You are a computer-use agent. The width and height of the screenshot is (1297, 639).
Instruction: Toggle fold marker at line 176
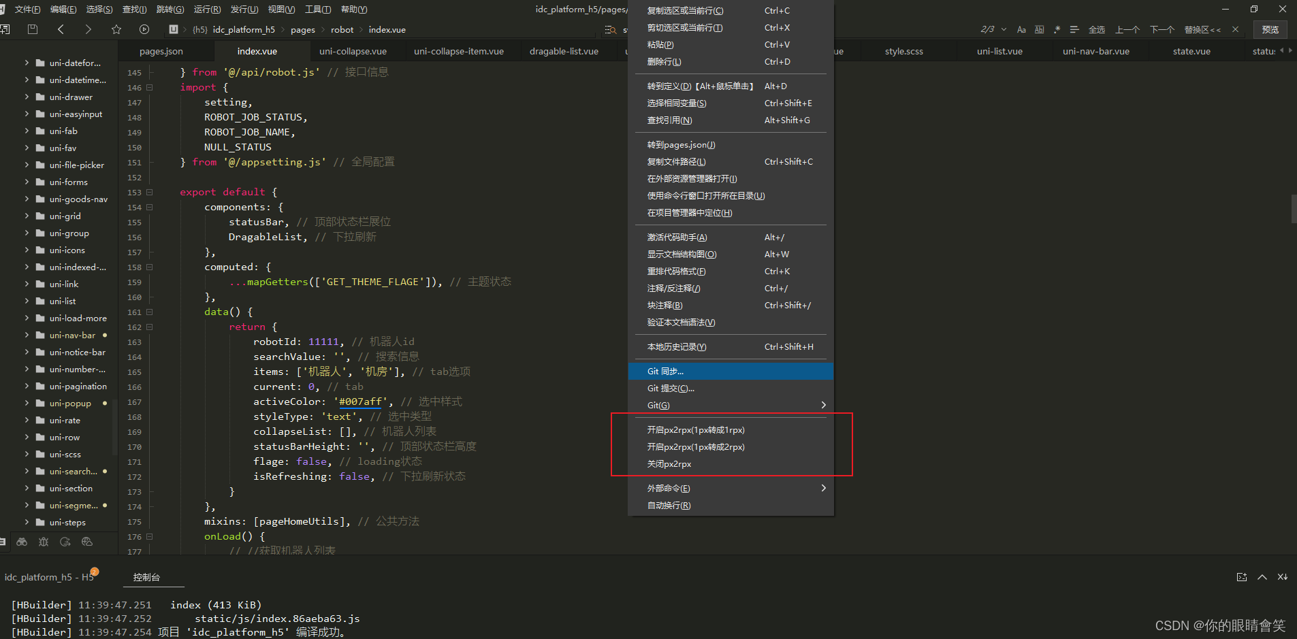tap(150, 536)
